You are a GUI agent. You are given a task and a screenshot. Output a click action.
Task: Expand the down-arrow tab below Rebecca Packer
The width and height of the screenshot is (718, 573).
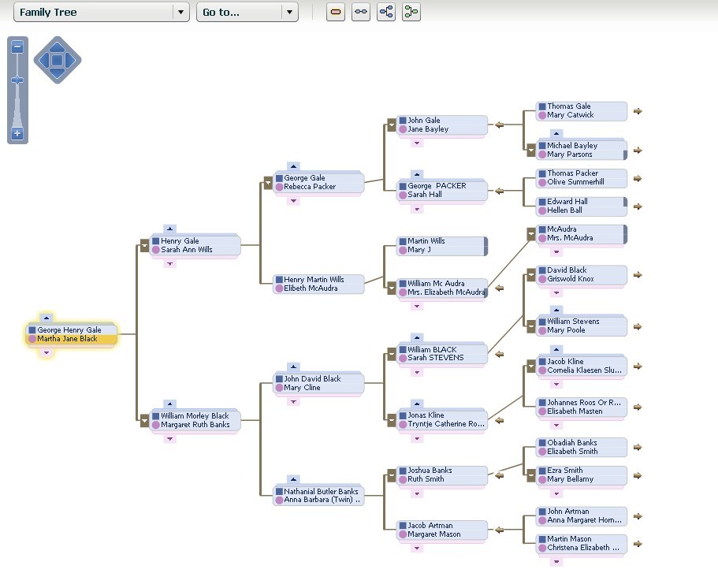(293, 201)
